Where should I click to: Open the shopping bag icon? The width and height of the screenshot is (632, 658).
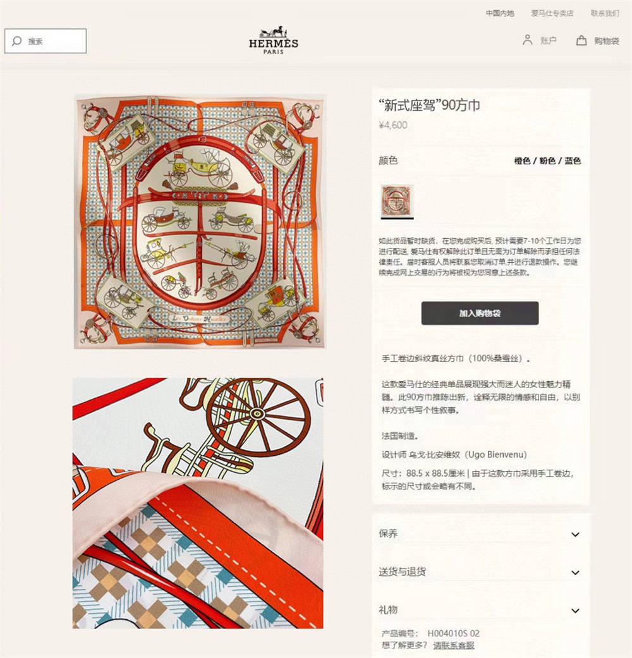tap(581, 40)
